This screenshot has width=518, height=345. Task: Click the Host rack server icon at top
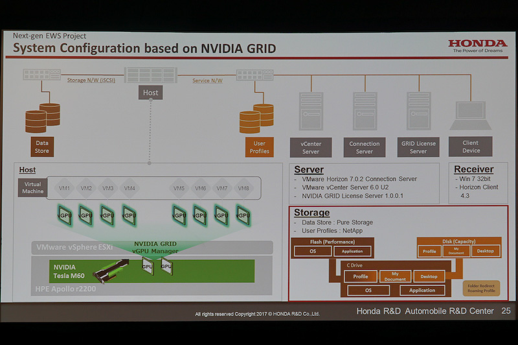click(151, 75)
